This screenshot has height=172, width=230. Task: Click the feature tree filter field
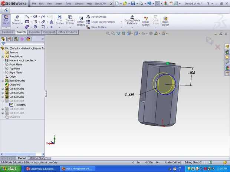point(24,44)
